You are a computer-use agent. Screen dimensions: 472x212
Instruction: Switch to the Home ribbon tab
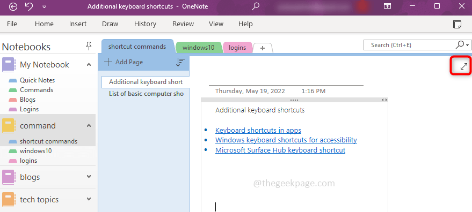pos(44,24)
